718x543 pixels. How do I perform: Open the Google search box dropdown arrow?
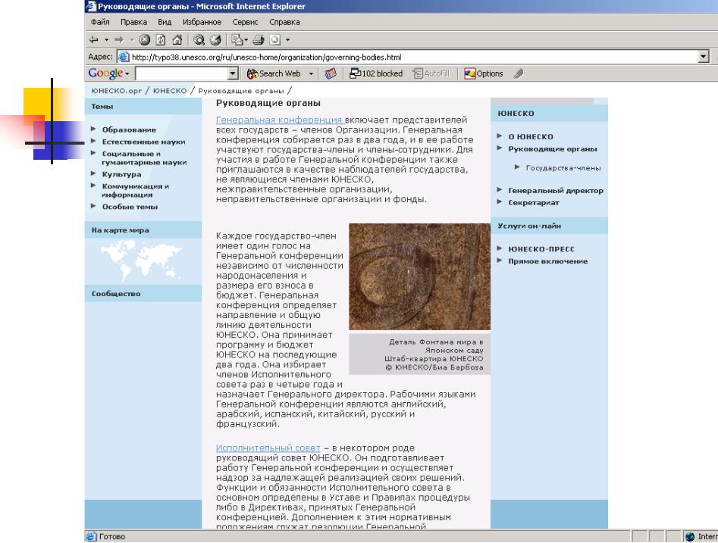[233, 73]
